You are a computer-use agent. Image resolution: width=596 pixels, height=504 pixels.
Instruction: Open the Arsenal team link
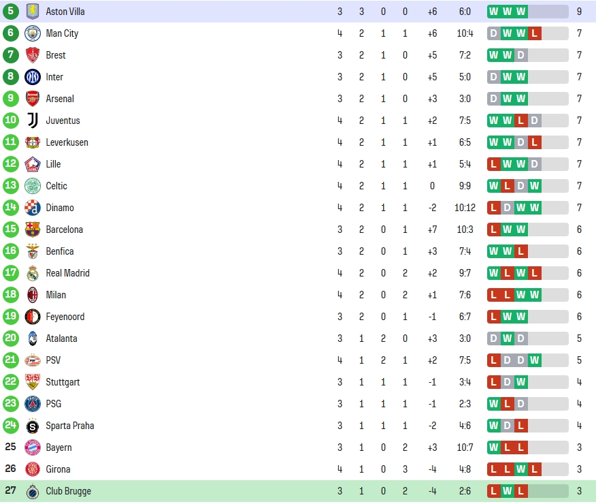60,99
